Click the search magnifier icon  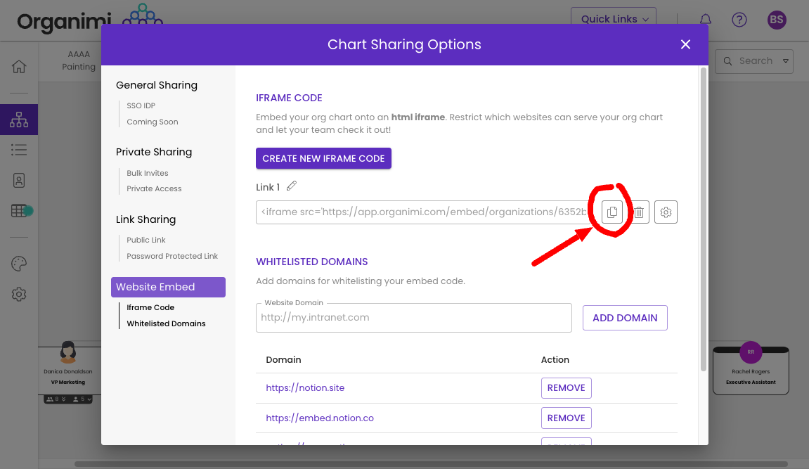click(x=727, y=61)
